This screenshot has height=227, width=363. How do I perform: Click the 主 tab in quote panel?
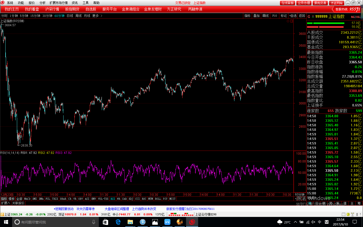click(352, 203)
